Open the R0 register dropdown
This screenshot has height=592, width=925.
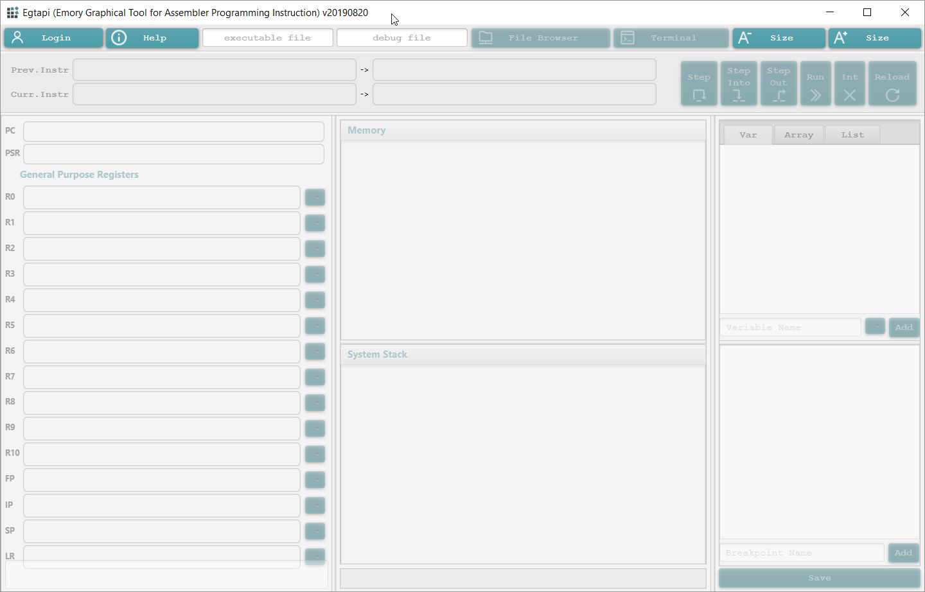pos(315,197)
